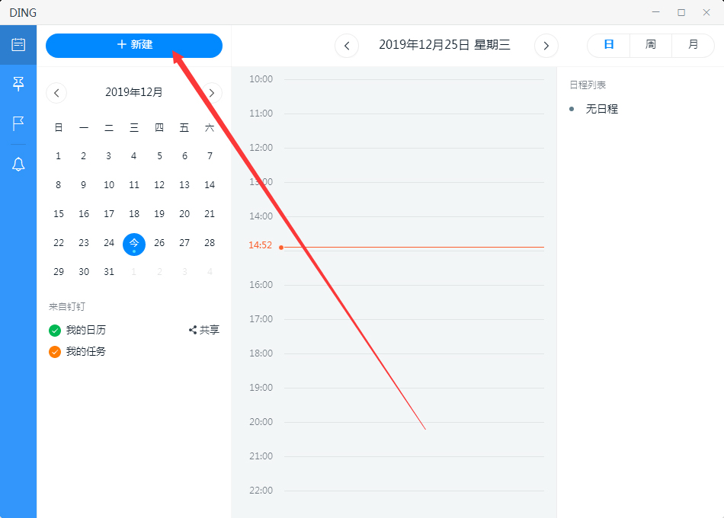Open the DING pin icon in the sidebar

click(18, 85)
